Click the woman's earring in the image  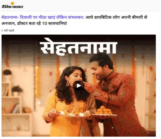[x=68, y=83]
